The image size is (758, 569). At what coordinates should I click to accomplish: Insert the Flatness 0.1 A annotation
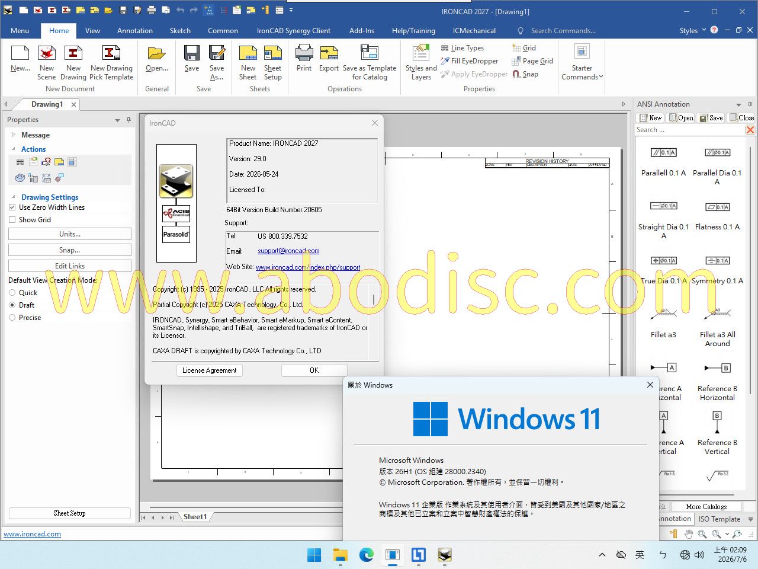point(717,216)
